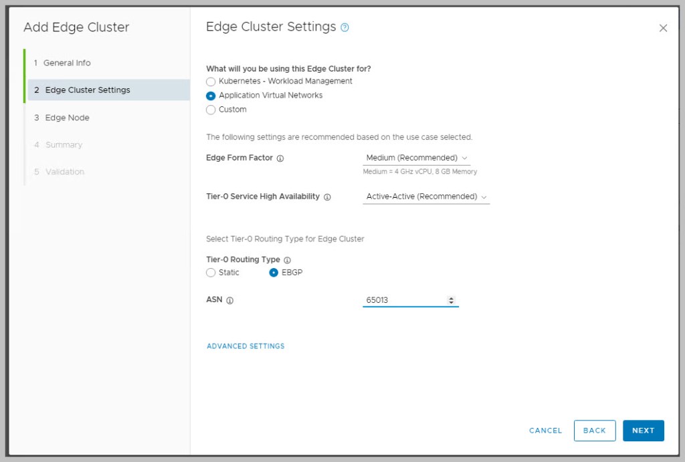Click the Back button
Image resolution: width=685 pixels, height=462 pixels.
point(594,431)
